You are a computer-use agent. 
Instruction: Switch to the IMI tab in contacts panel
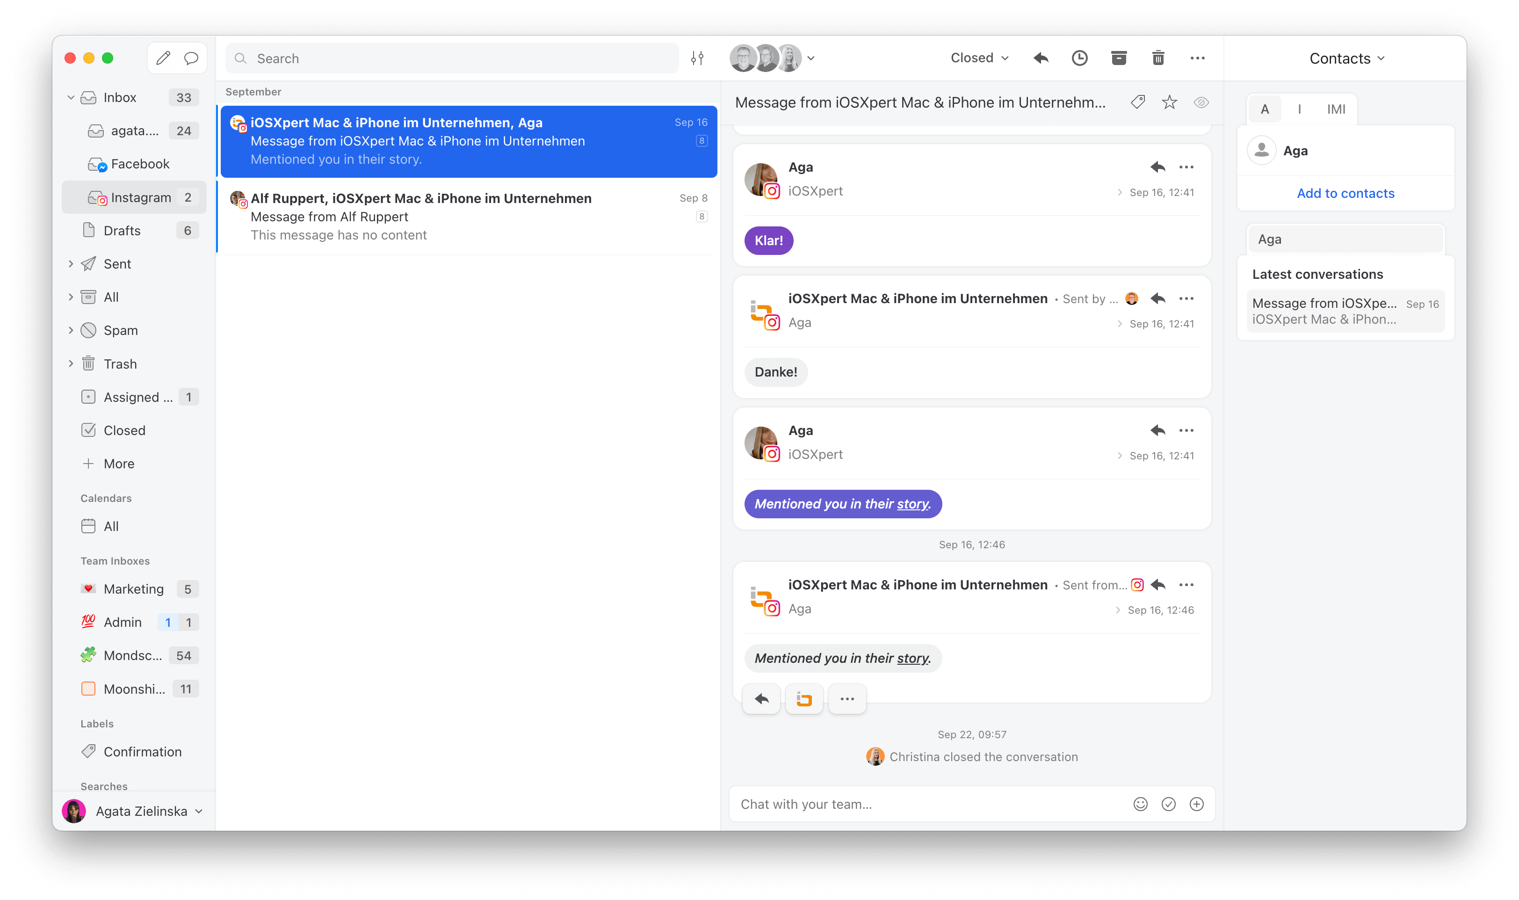coord(1335,108)
